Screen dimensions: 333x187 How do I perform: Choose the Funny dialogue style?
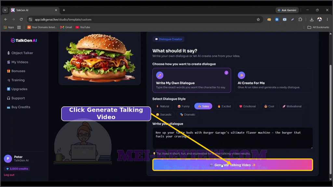[x=183, y=106]
